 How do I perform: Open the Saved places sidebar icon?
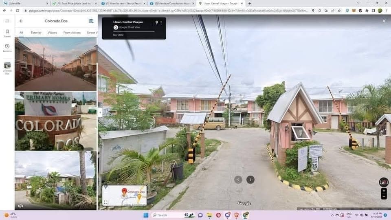tap(7, 33)
